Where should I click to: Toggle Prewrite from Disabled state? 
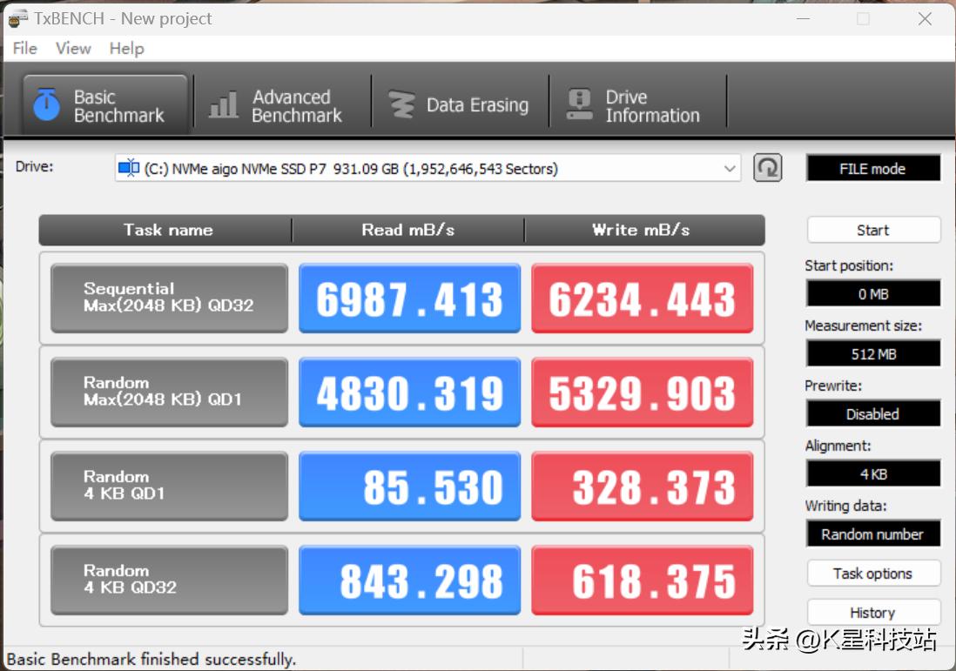[x=872, y=413]
